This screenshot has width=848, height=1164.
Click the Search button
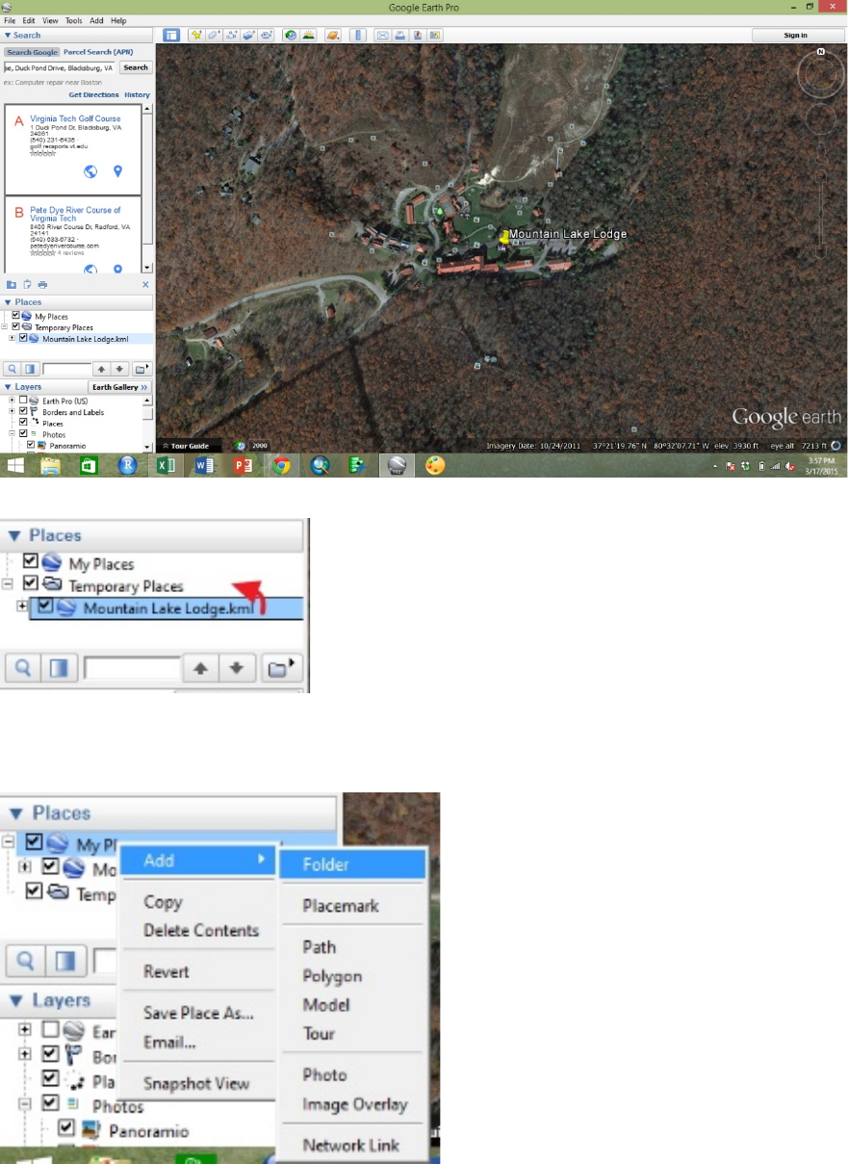click(x=136, y=68)
